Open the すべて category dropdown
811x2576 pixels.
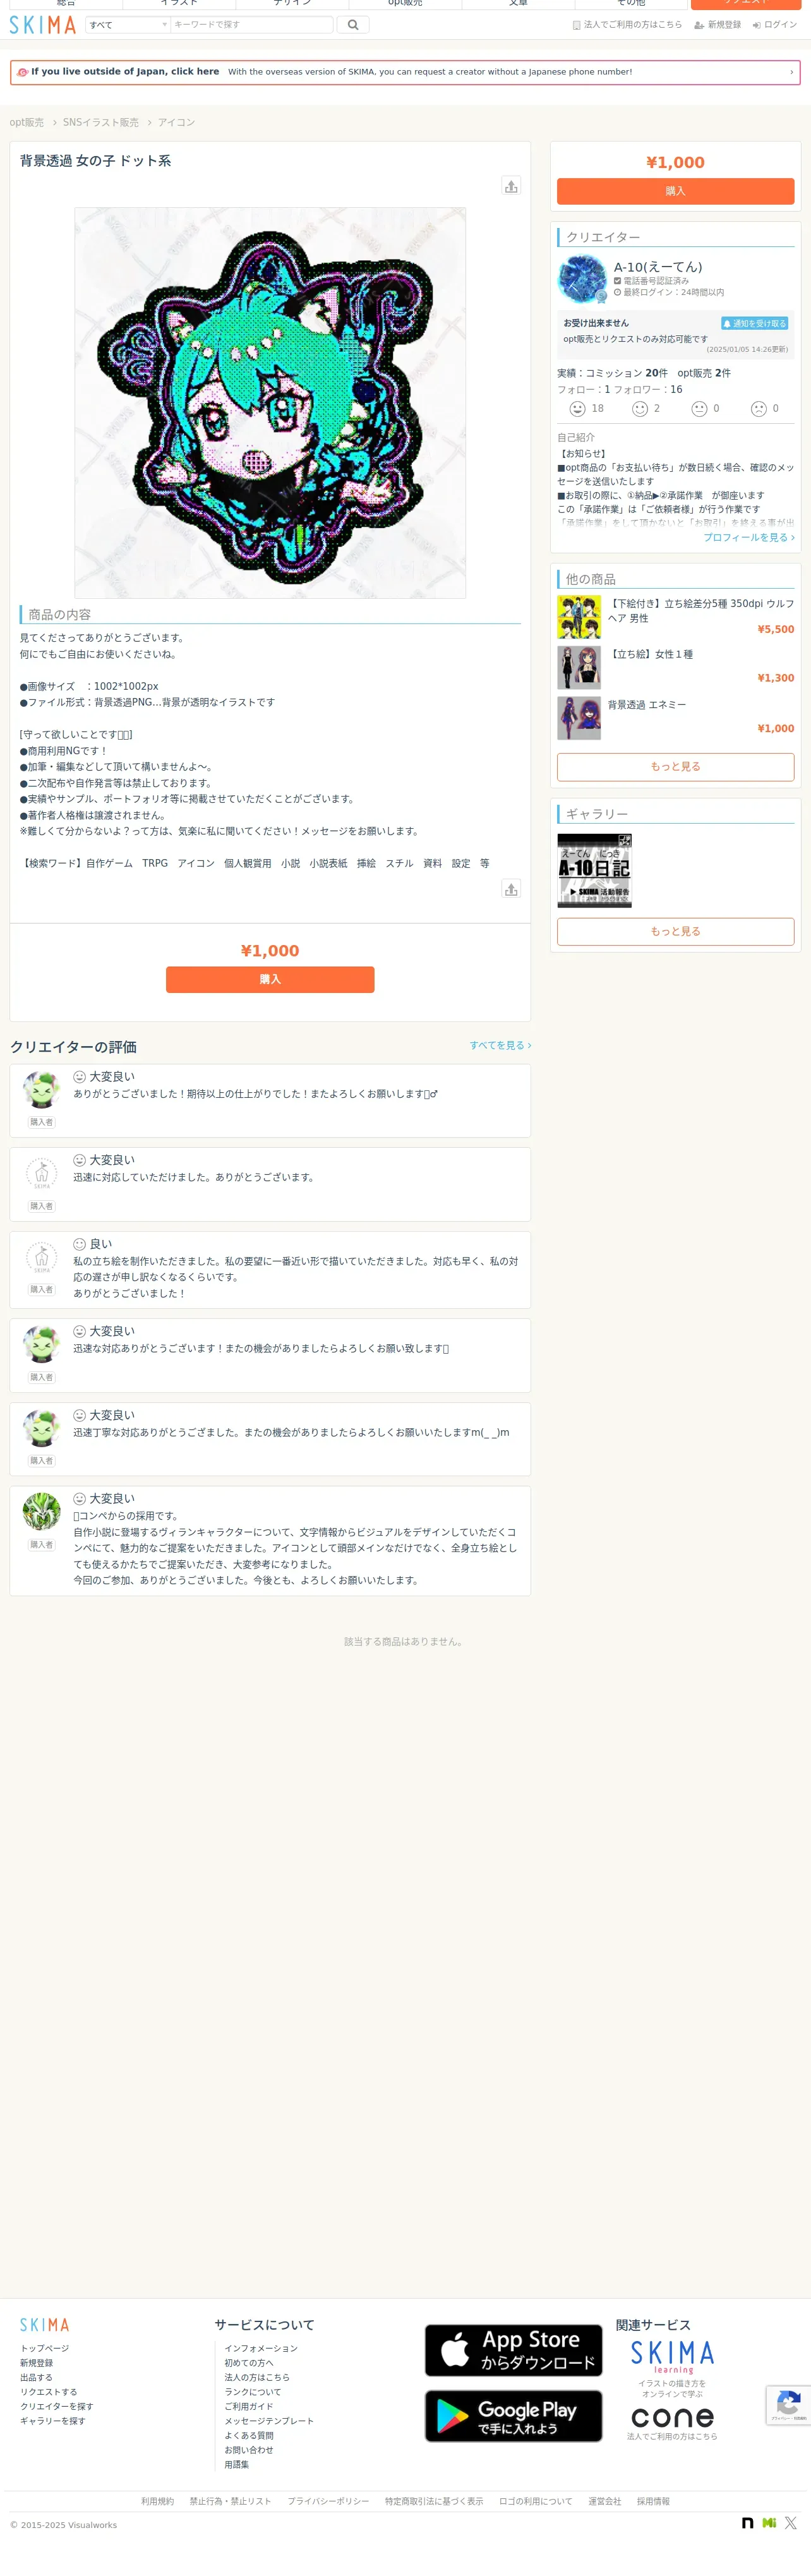(128, 25)
